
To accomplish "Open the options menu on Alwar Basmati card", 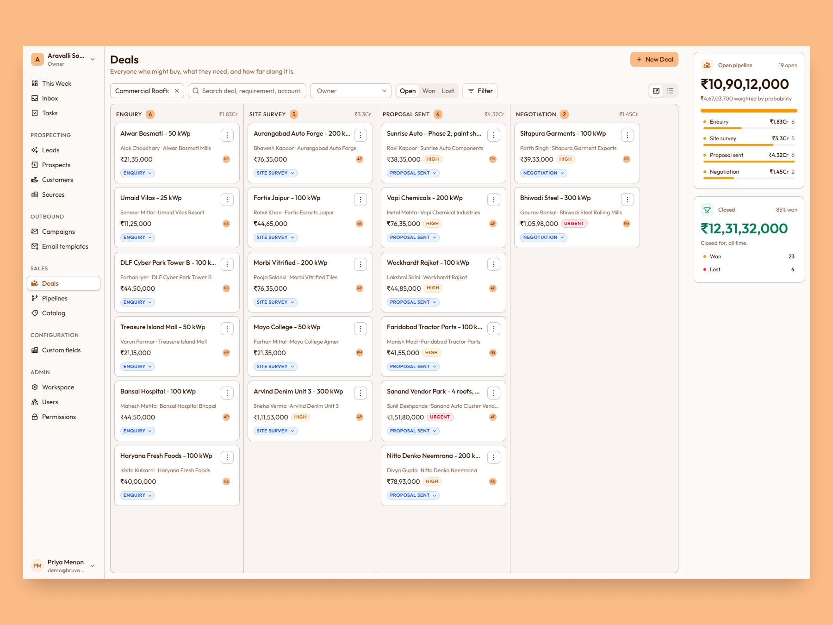I will click(227, 135).
